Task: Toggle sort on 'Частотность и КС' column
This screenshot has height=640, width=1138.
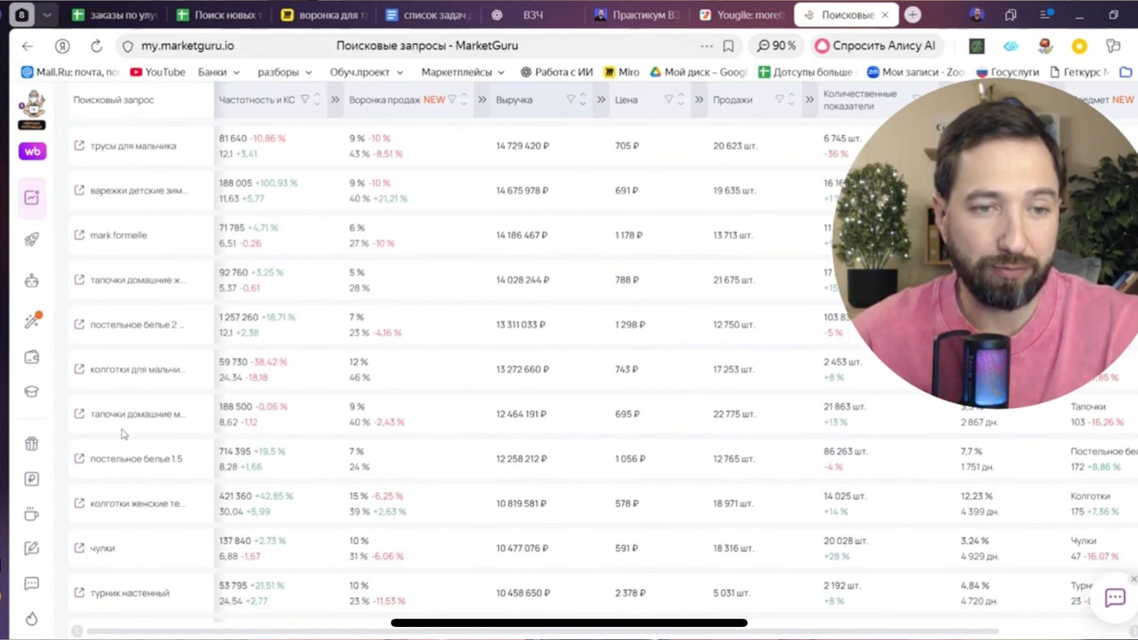Action: pos(317,99)
